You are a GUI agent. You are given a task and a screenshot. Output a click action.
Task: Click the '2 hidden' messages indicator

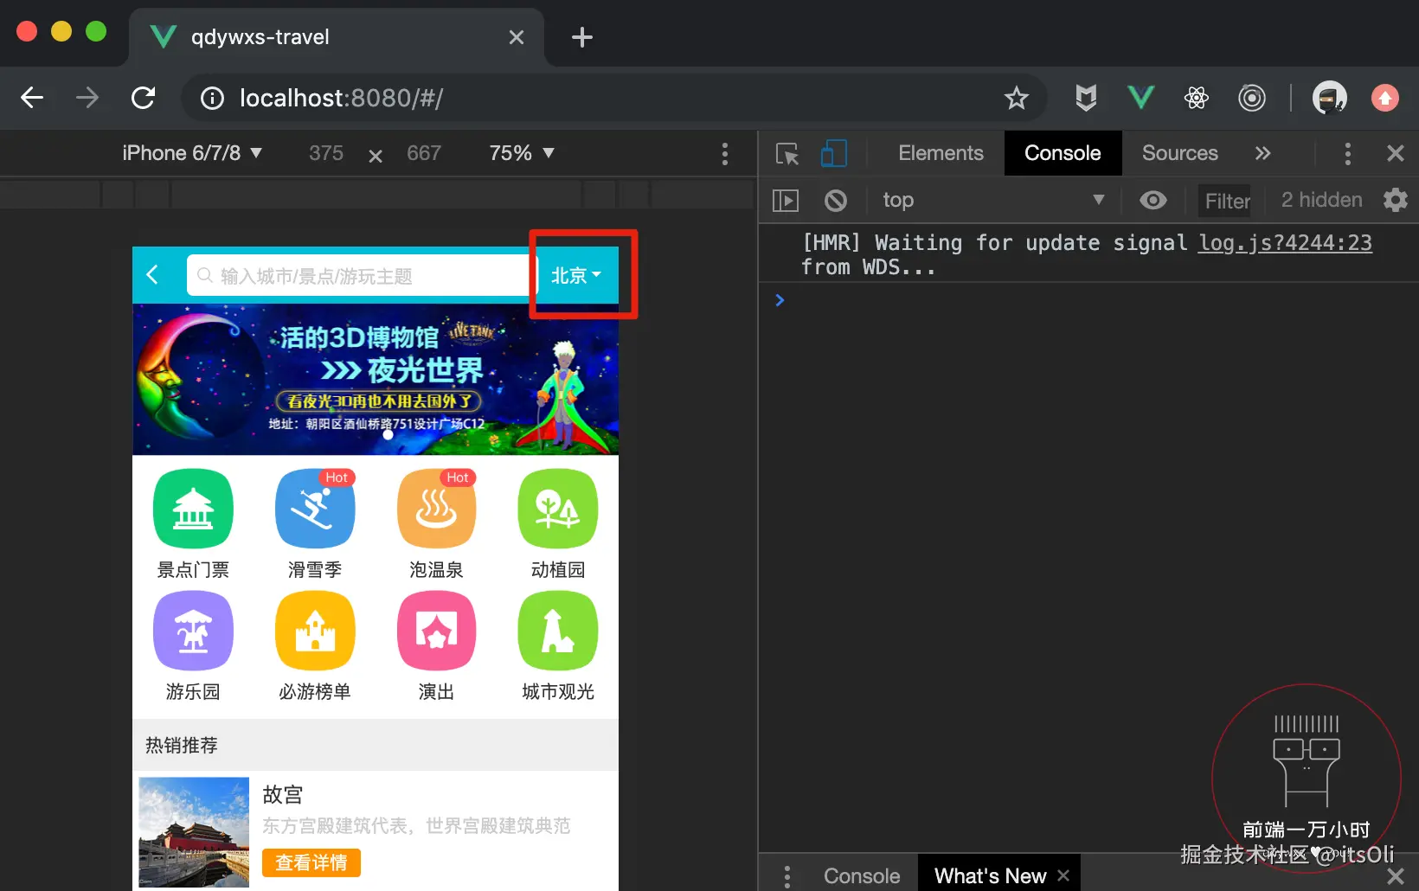click(1321, 200)
